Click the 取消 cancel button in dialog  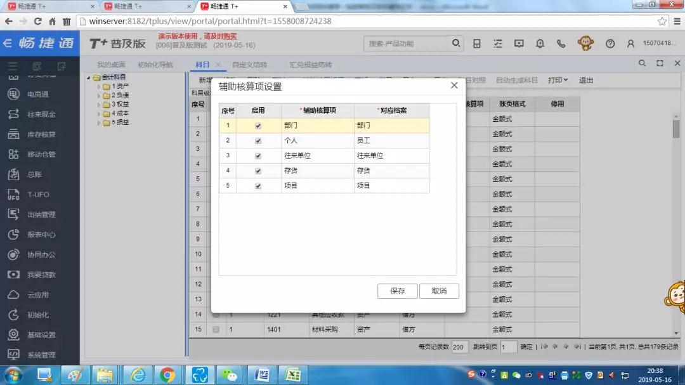click(439, 291)
